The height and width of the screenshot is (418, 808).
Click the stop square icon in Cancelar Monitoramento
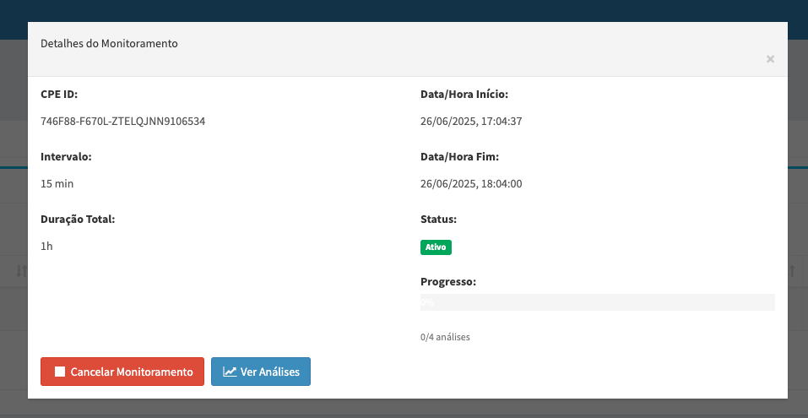click(x=59, y=372)
